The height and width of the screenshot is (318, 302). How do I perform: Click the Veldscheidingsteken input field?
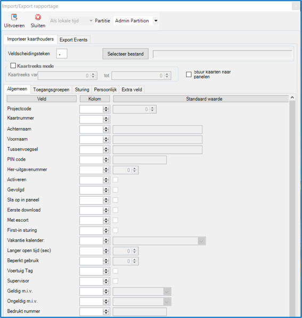click(62, 54)
